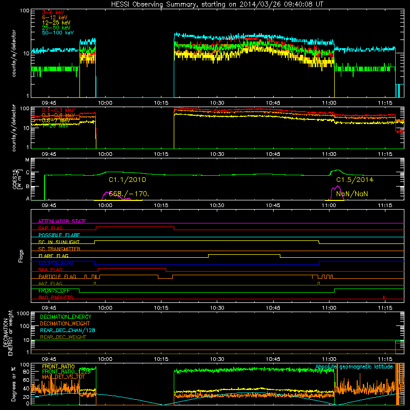The image size is (410, 410).
Task: Select the C1.5/2014 flare annotation
Action: click(x=355, y=180)
